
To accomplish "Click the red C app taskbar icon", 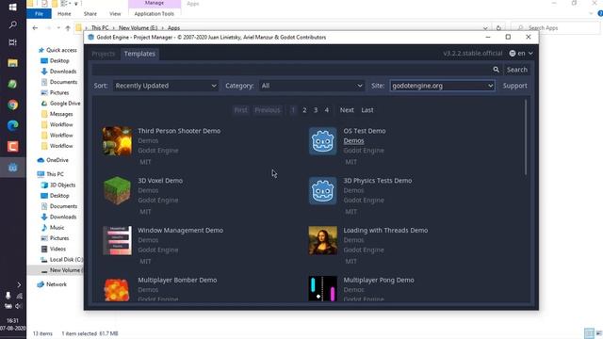I will pos(12,147).
